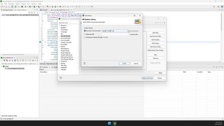Open view menu in Project Explorer

(x=37, y=13)
